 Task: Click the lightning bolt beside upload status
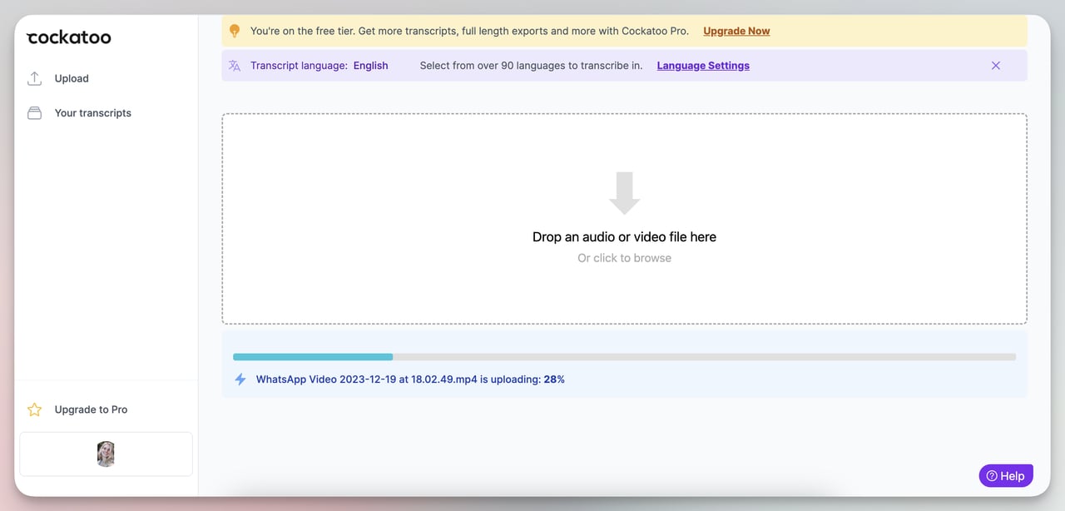(240, 379)
